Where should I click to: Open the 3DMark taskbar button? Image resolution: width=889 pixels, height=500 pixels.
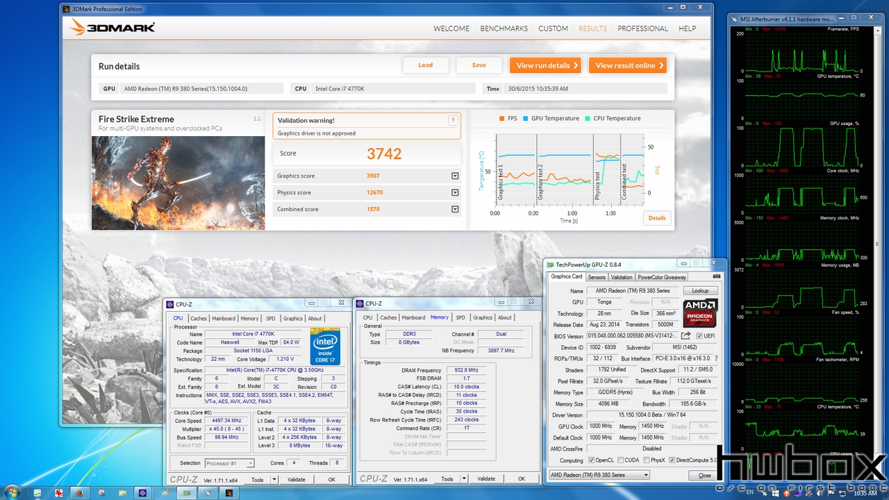pos(229,493)
